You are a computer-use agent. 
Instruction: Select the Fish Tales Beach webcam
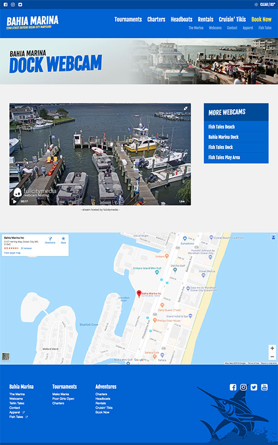[221, 127]
